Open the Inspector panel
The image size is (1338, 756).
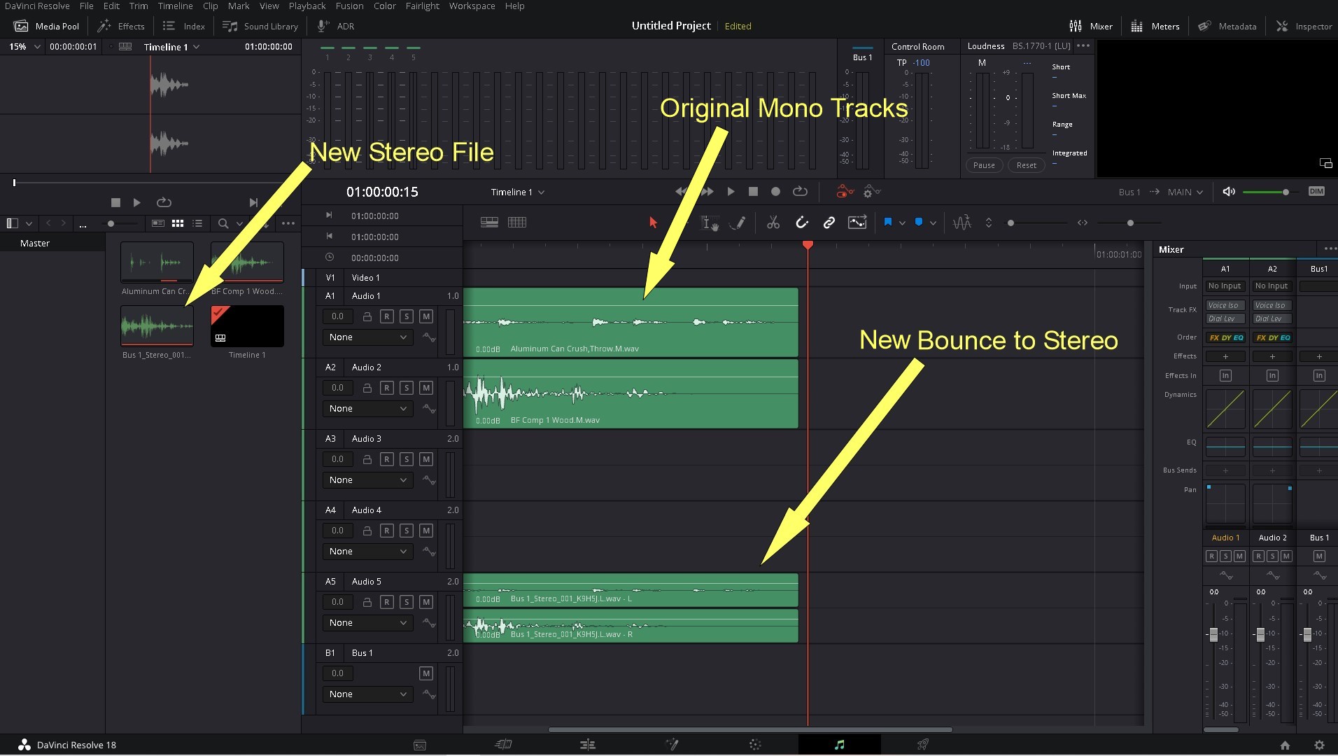coord(1304,26)
